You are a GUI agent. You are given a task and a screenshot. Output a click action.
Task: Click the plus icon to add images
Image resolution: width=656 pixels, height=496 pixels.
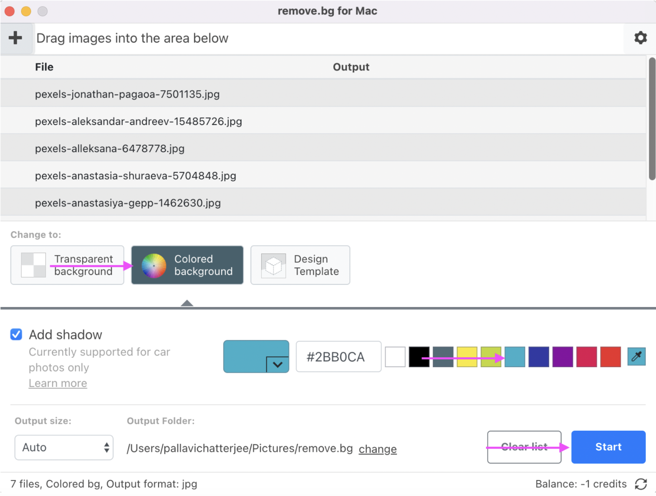pos(16,38)
